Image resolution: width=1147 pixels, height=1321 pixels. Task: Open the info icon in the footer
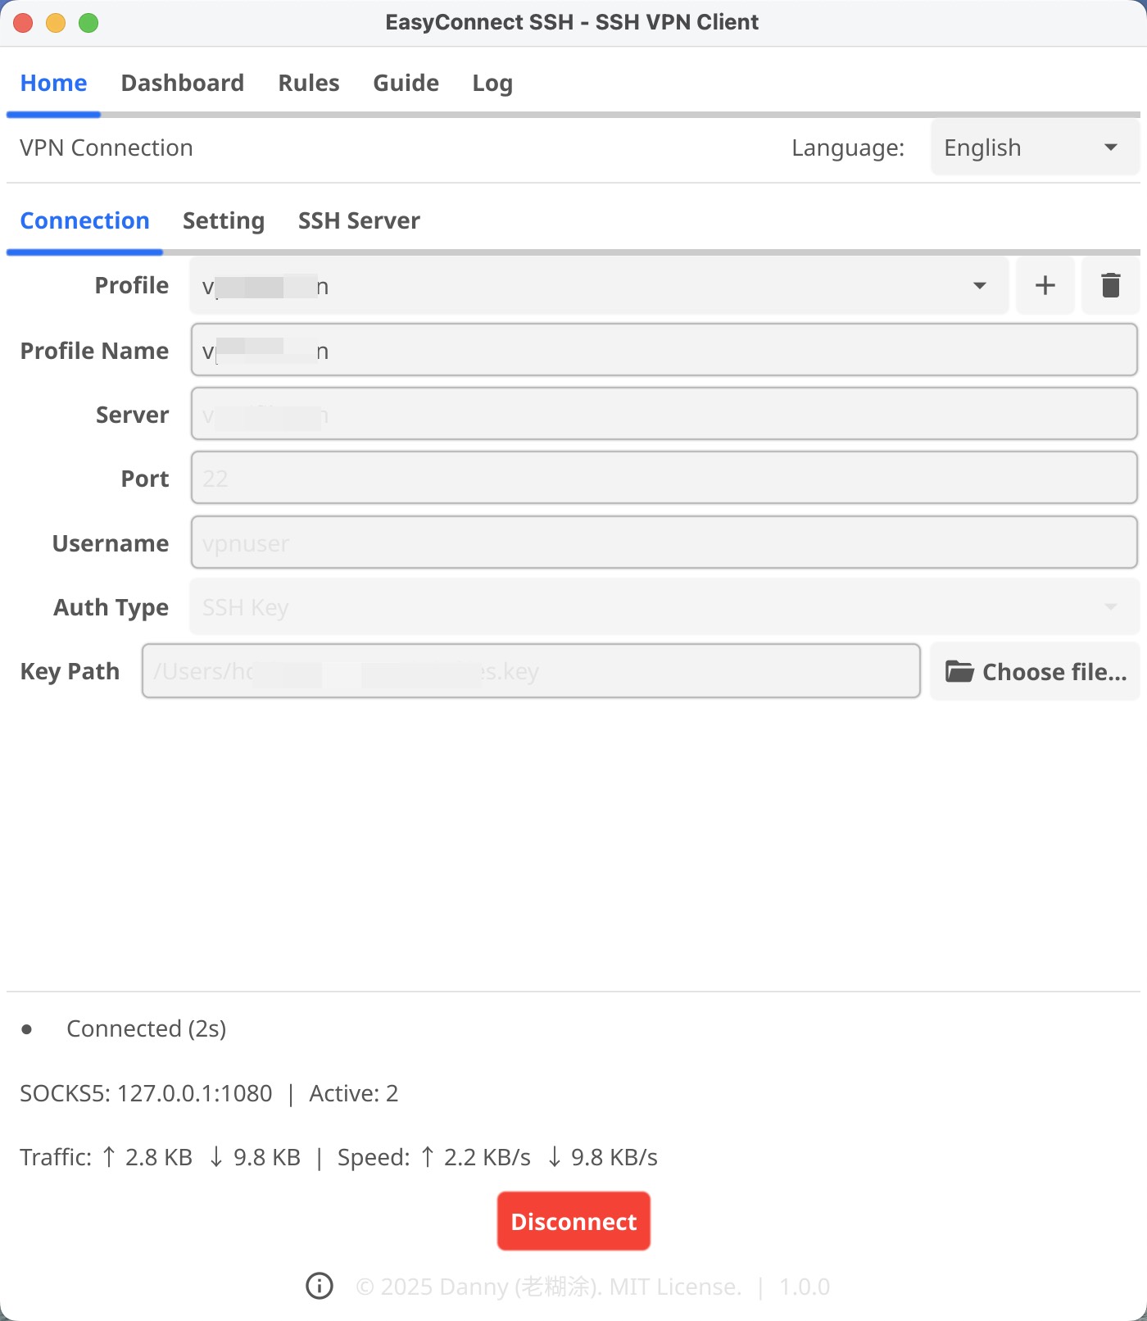[x=320, y=1286]
